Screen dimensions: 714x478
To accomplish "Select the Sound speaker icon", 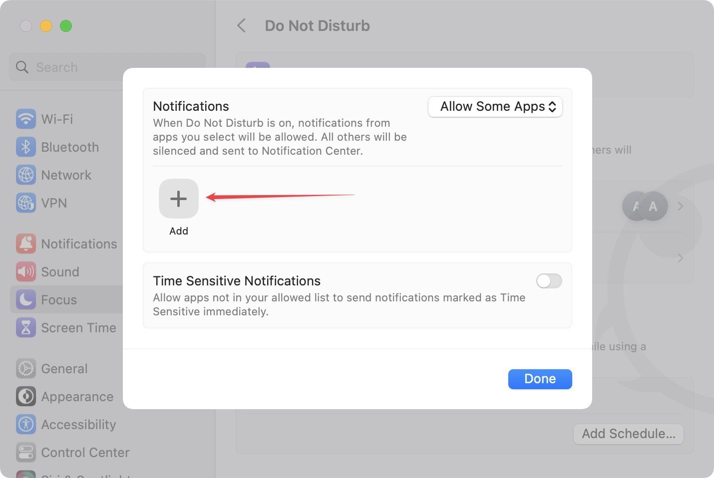I will (26, 272).
